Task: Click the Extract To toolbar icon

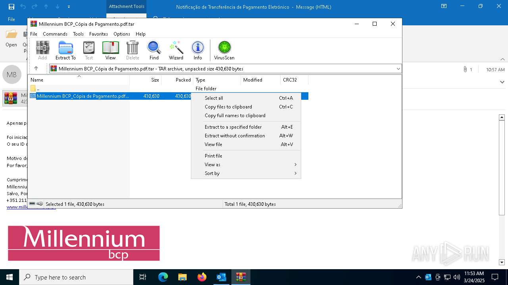Action: [x=65, y=50]
